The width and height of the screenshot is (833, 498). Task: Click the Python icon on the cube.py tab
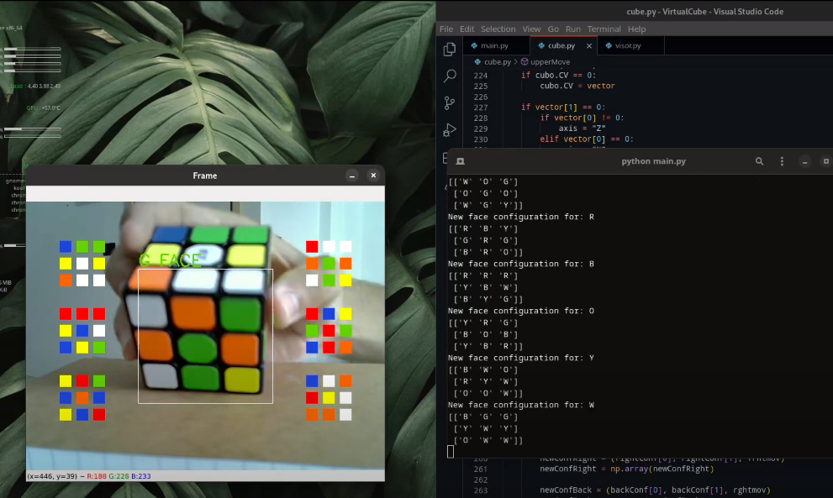point(540,46)
